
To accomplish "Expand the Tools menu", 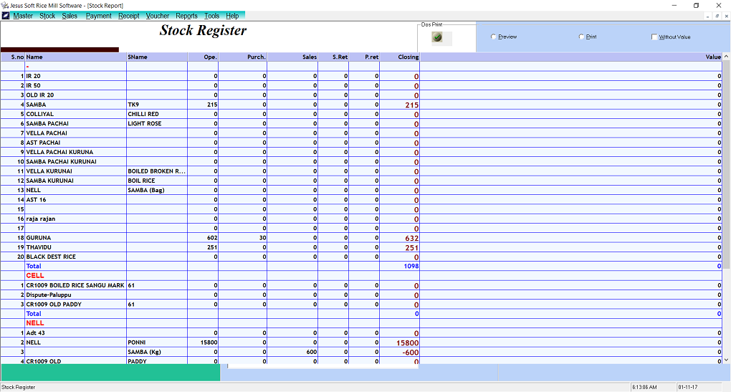I will (211, 16).
